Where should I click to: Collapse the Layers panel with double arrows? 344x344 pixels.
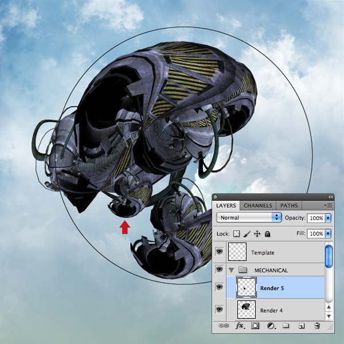click(x=330, y=197)
